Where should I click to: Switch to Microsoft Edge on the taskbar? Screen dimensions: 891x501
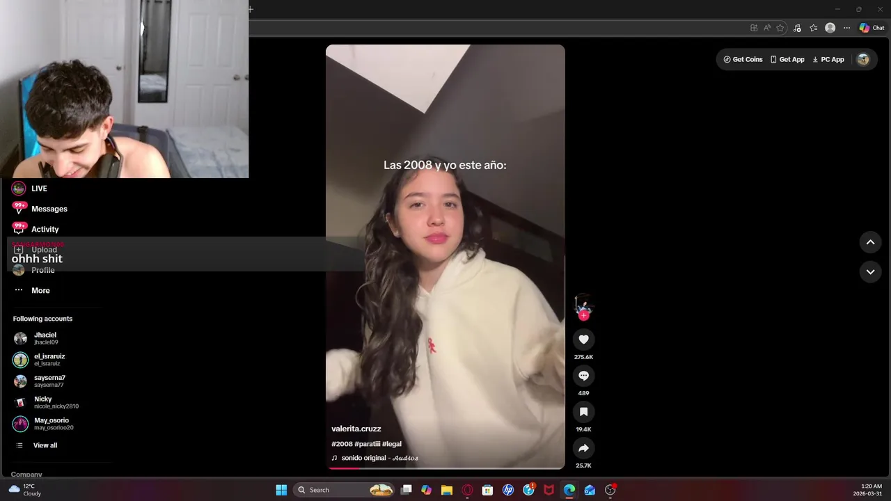(569, 490)
